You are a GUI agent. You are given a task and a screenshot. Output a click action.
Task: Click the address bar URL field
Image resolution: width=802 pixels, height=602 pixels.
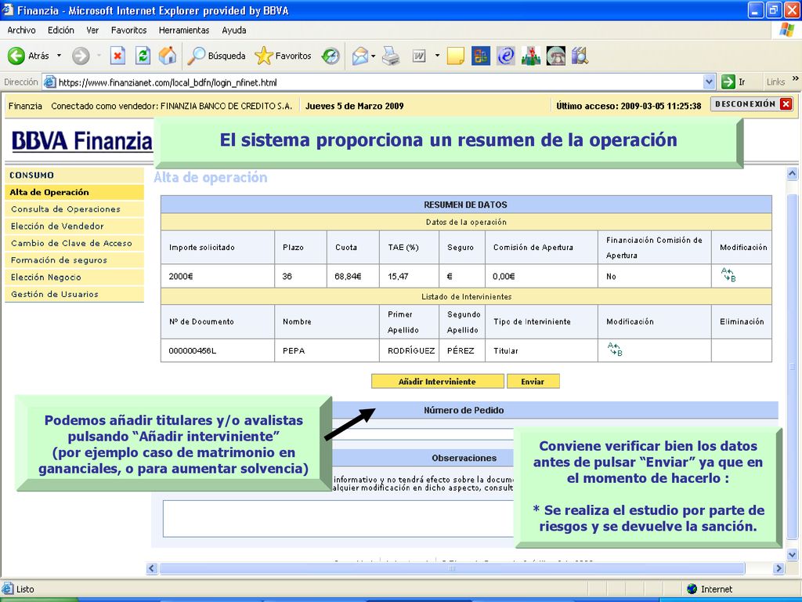(380, 82)
